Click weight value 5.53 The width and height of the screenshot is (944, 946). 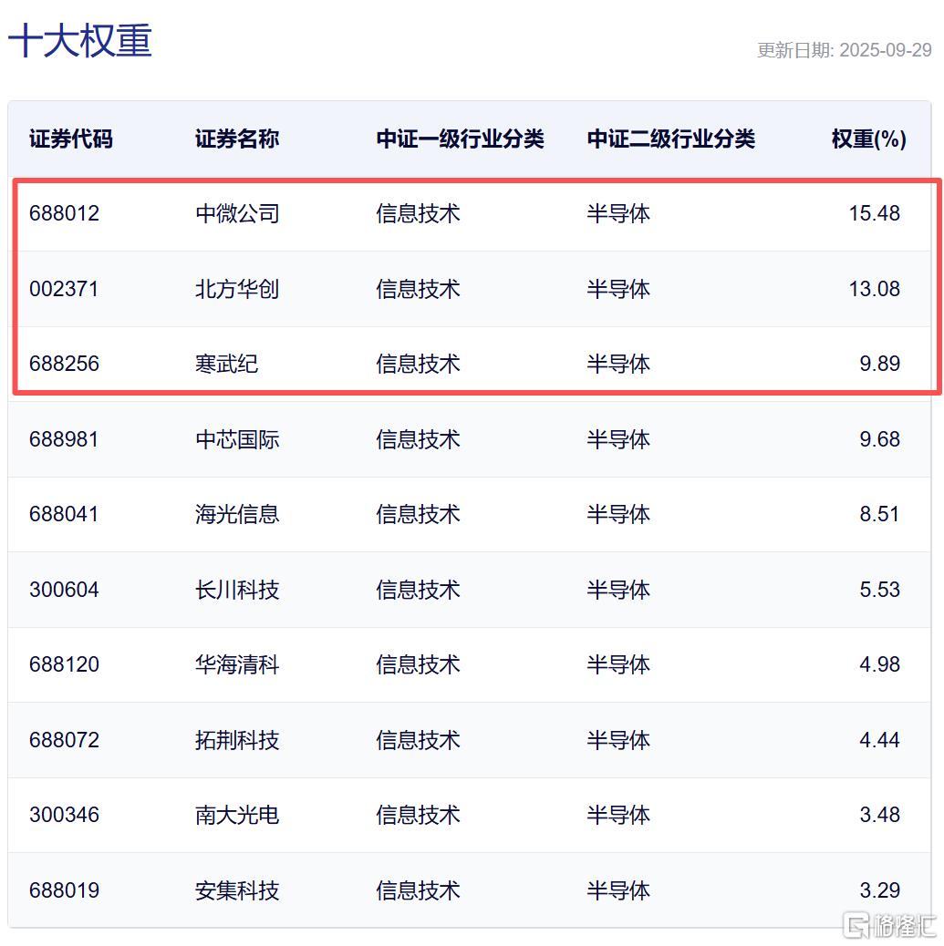[x=879, y=589]
